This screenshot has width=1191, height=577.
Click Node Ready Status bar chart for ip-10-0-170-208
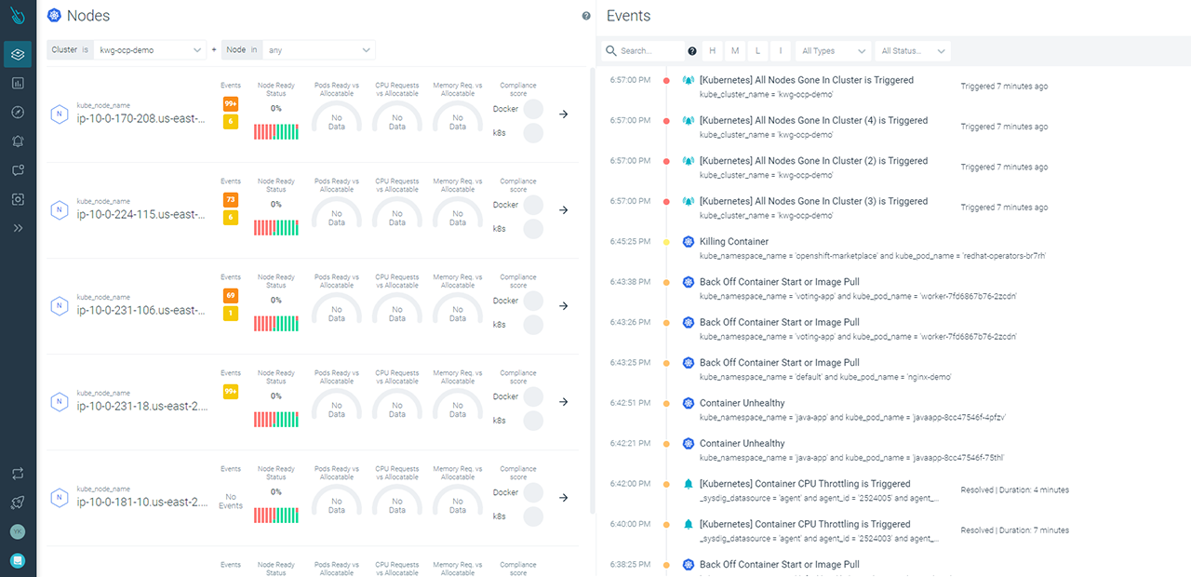click(x=276, y=132)
